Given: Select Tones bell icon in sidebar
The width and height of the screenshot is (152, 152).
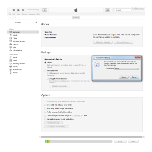Looking at the screenshot, I should coord(11,73).
